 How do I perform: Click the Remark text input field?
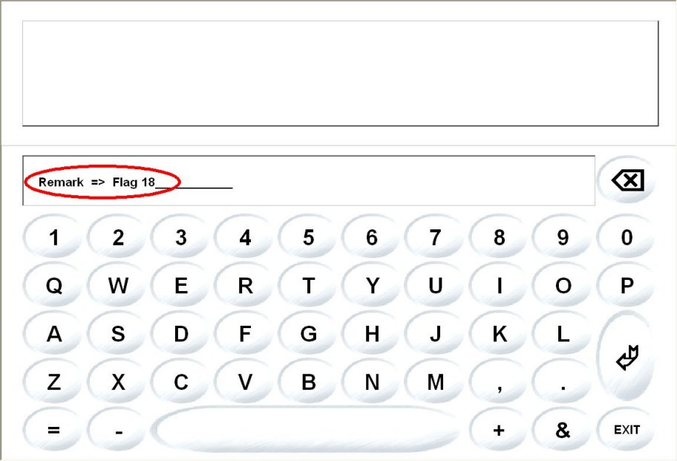click(x=309, y=180)
